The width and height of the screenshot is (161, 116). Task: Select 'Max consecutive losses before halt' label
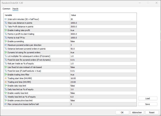click(23, 104)
